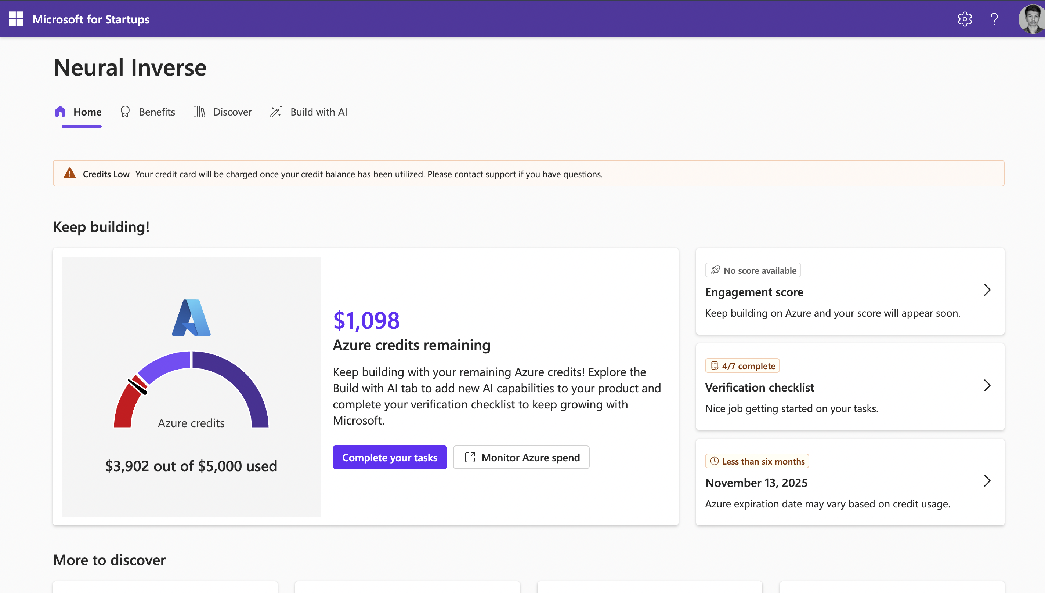The image size is (1045, 593).
Task: Click the Azure credits gauge label
Action: click(191, 423)
